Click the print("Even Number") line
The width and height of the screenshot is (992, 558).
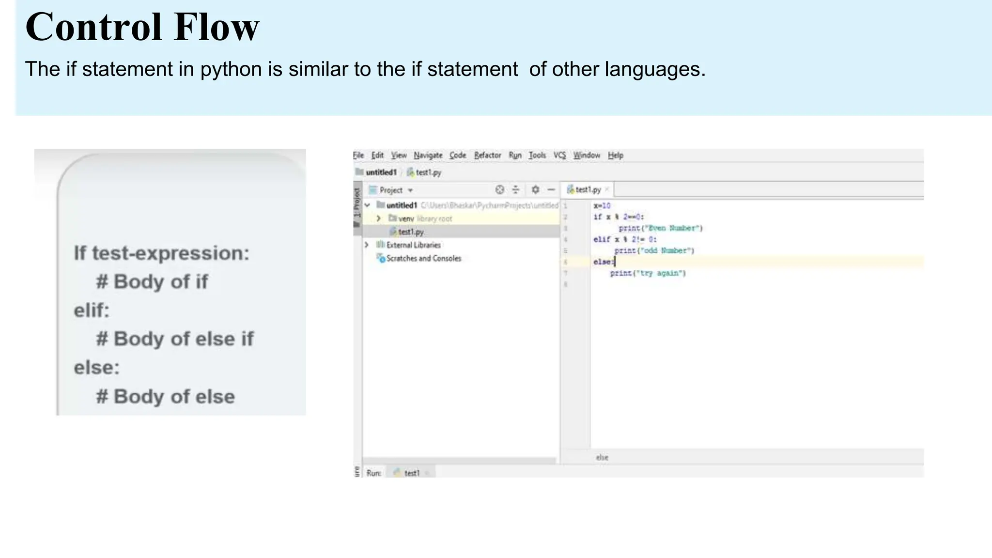point(661,228)
